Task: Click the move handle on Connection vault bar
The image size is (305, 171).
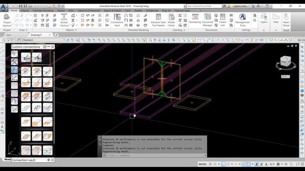Action: click(x=49, y=160)
